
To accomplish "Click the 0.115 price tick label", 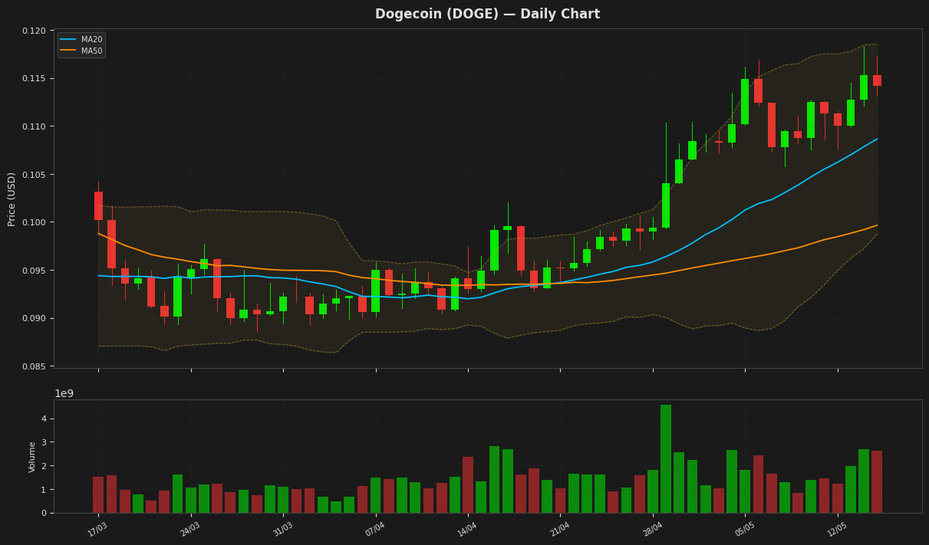I will tap(34, 79).
